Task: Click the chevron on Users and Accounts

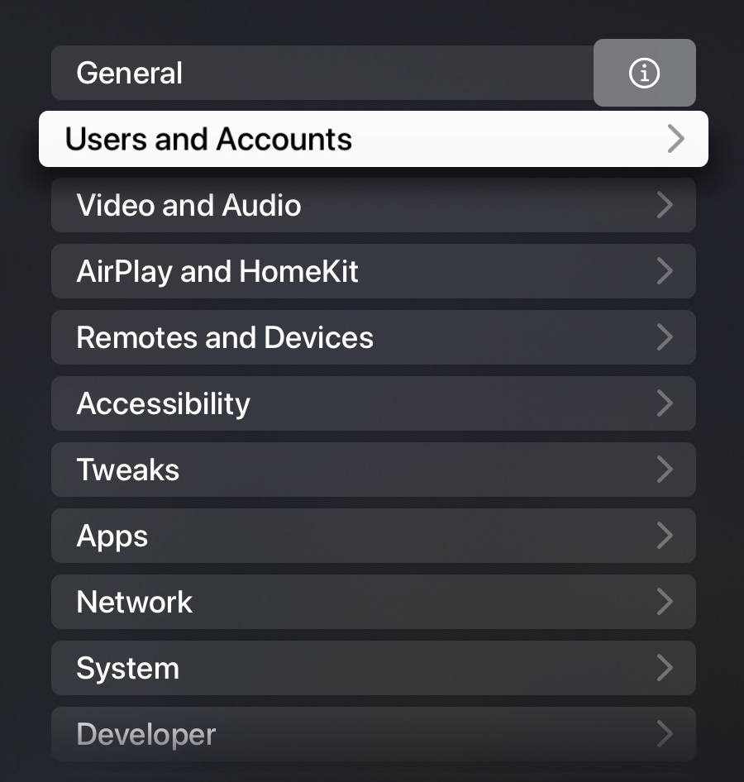Action: click(x=675, y=139)
